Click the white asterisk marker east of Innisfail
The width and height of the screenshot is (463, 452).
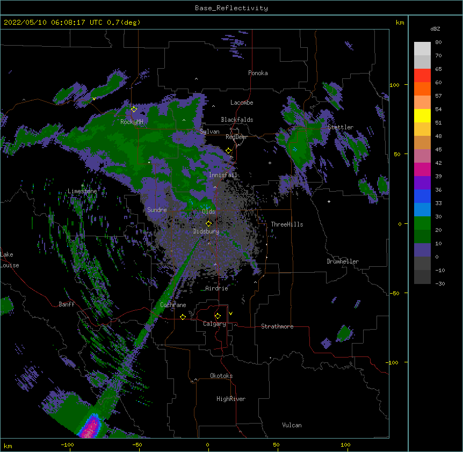[270, 163]
